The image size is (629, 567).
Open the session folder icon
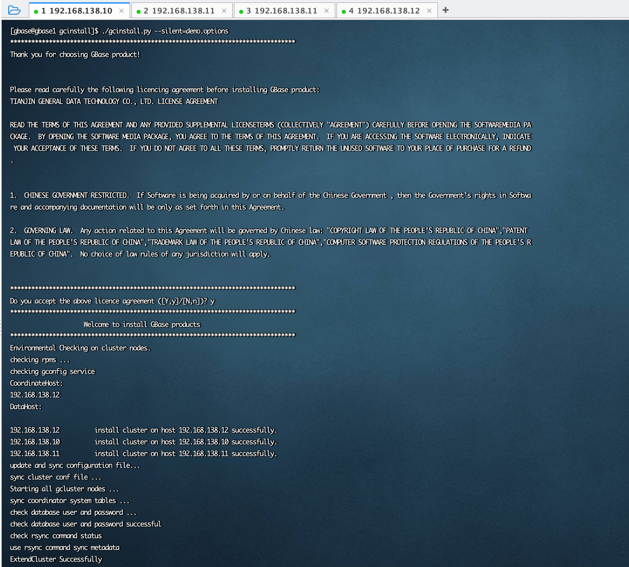coord(14,10)
